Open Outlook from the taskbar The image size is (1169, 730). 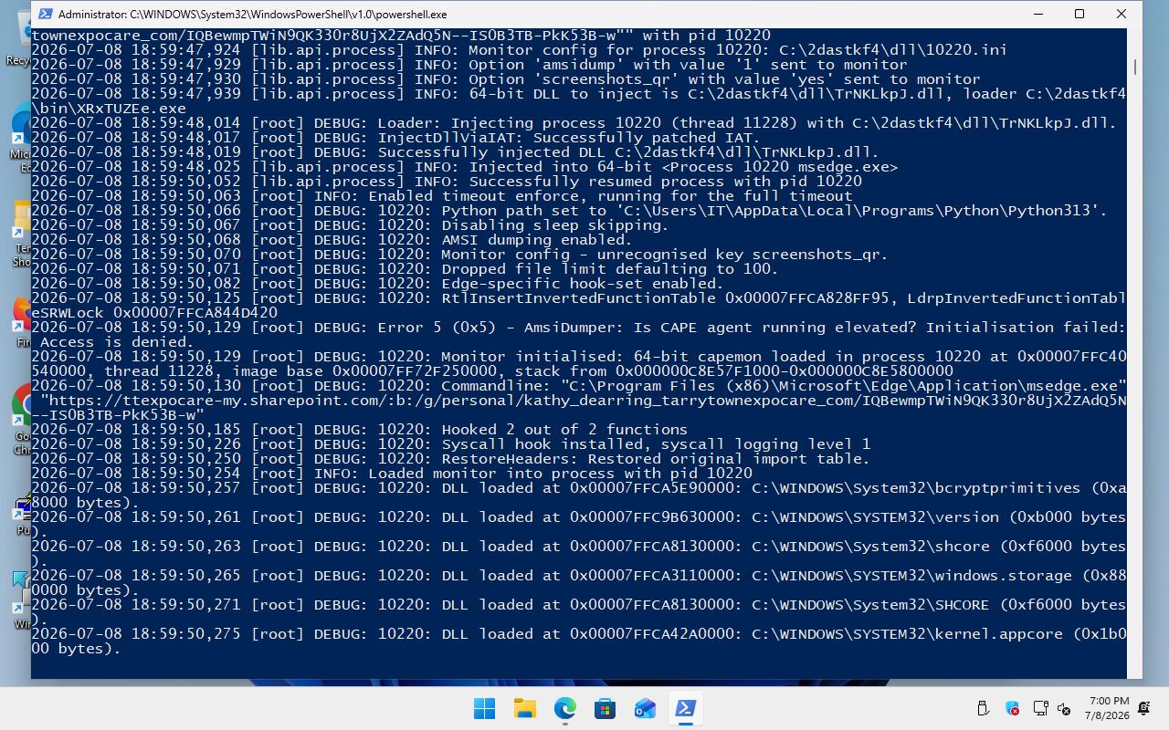(646, 708)
